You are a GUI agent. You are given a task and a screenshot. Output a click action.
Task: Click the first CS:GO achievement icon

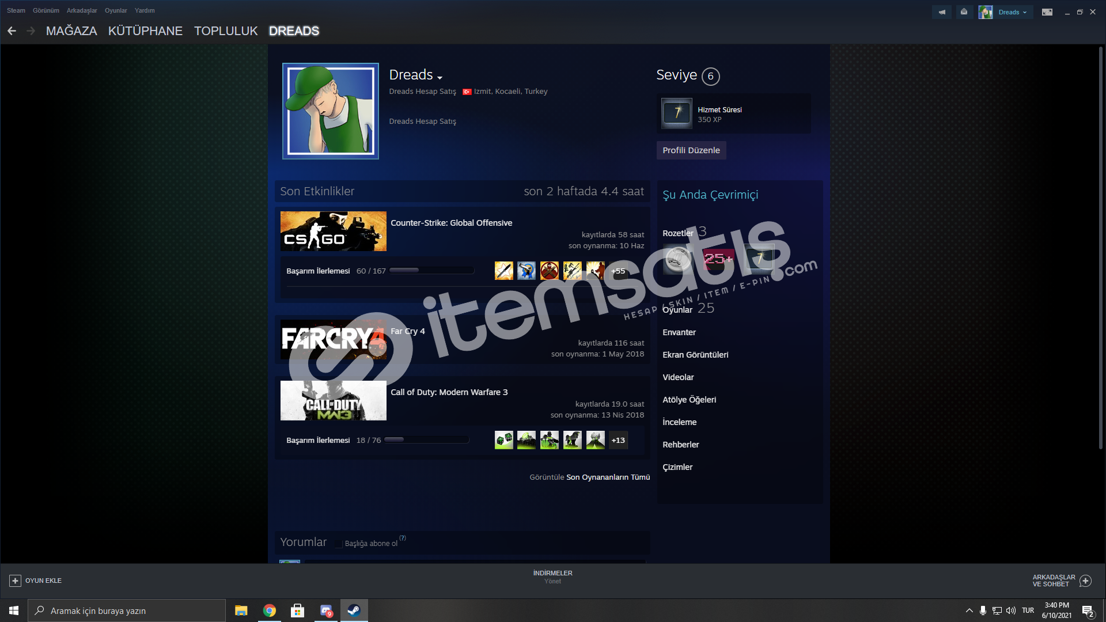tap(503, 271)
